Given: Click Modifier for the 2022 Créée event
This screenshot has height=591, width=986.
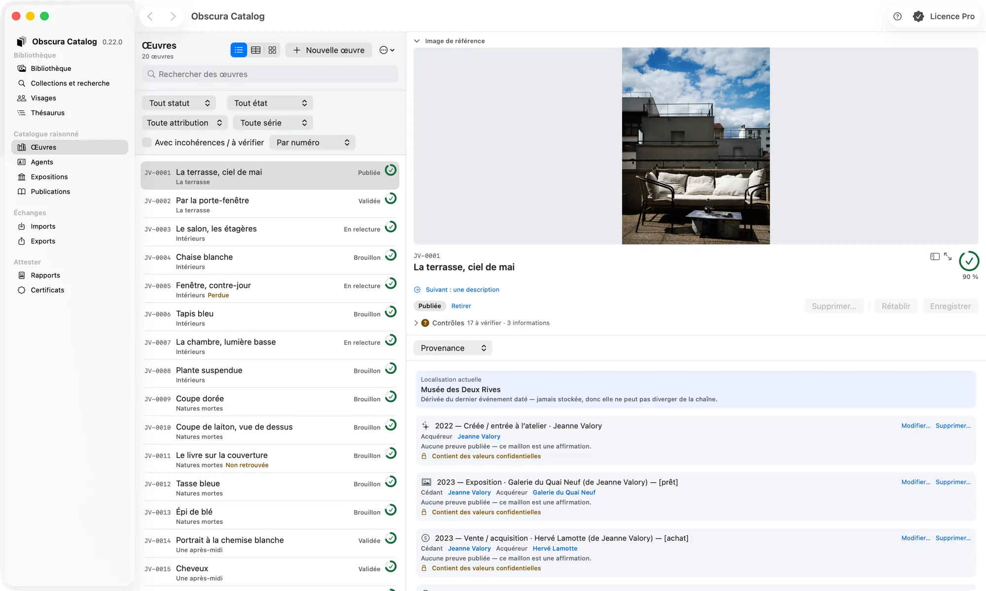Looking at the screenshot, I should 916,426.
